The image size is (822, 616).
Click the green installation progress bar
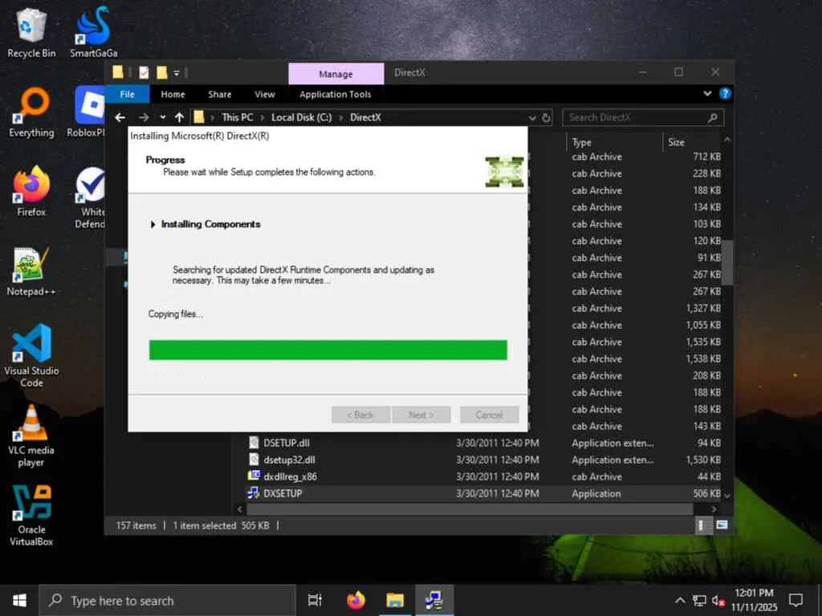pos(328,350)
